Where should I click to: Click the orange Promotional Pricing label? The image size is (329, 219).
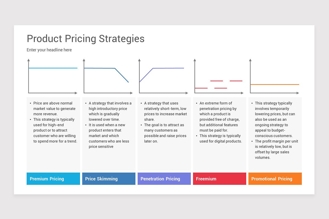(x=275, y=178)
